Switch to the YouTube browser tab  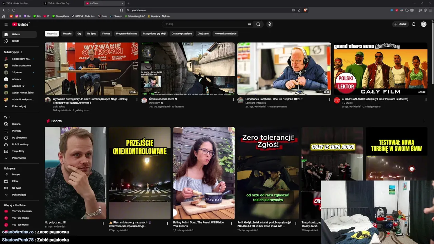coord(104,3)
